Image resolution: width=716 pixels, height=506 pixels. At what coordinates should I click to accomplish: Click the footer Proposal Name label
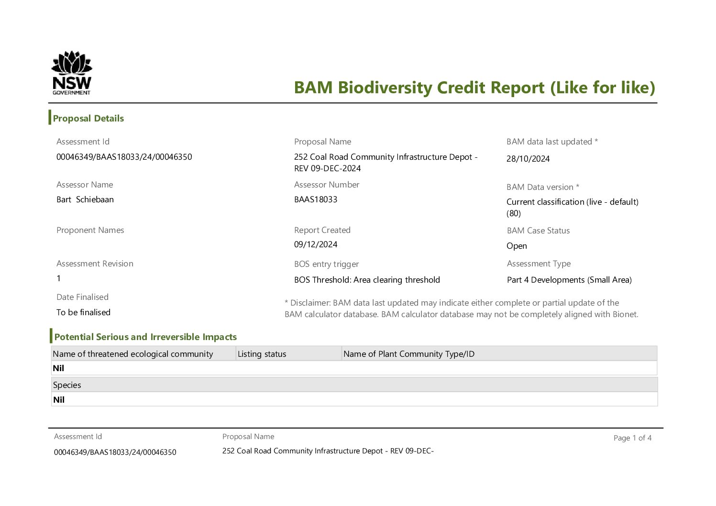(x=248, y=437)
